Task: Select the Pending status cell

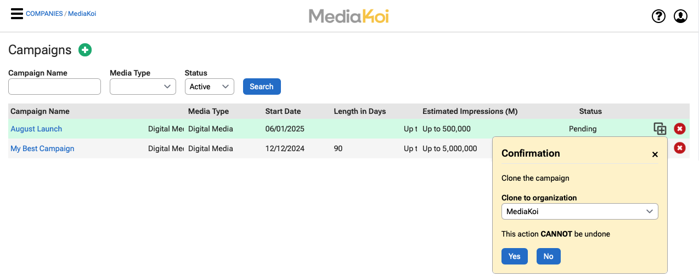Action: tap(583, 129)
